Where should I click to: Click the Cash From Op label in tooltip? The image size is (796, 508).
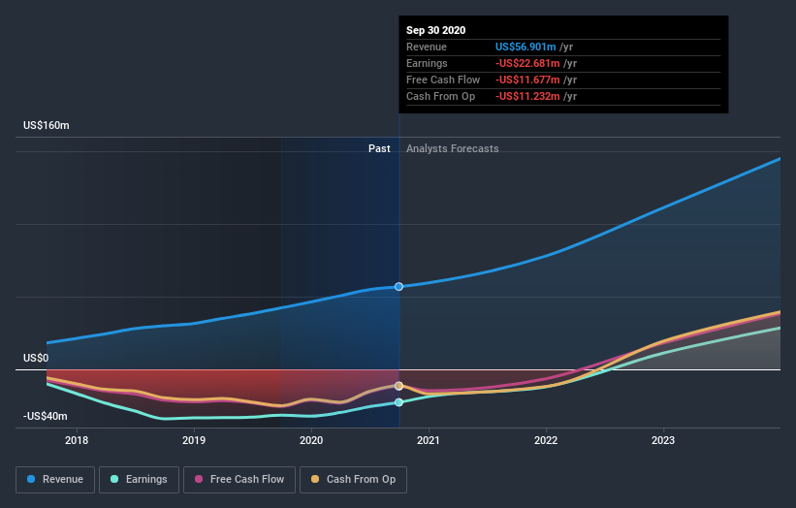click(x=440, y=96)
